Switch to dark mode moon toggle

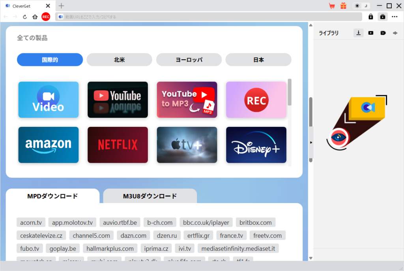point(366,6)
